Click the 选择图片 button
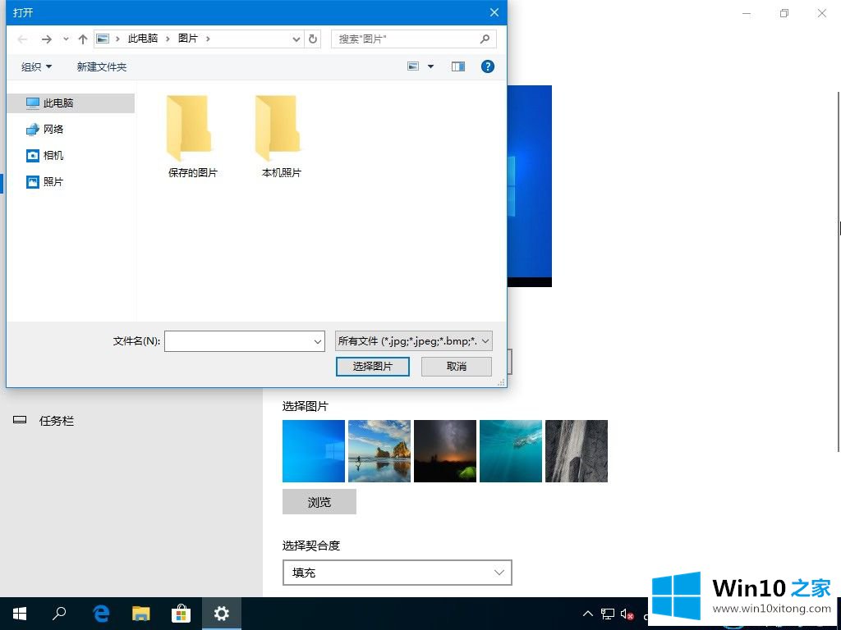Screen dimensions: 841x630 coord(373,367)
